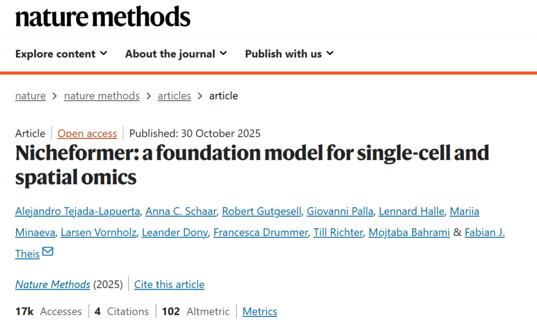Go to nature breadcrumb link
Image resolution: width=537 pixels, height=329 pixels.
(x=30, y=96)
